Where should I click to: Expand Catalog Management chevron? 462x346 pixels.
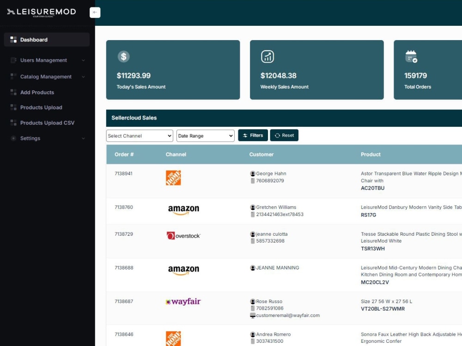83,77
